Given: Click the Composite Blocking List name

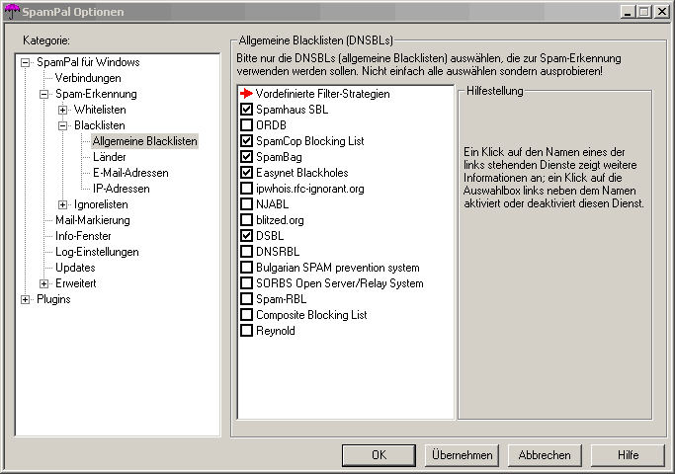Looking at the screenshot, I should click(x=311, y=314).
